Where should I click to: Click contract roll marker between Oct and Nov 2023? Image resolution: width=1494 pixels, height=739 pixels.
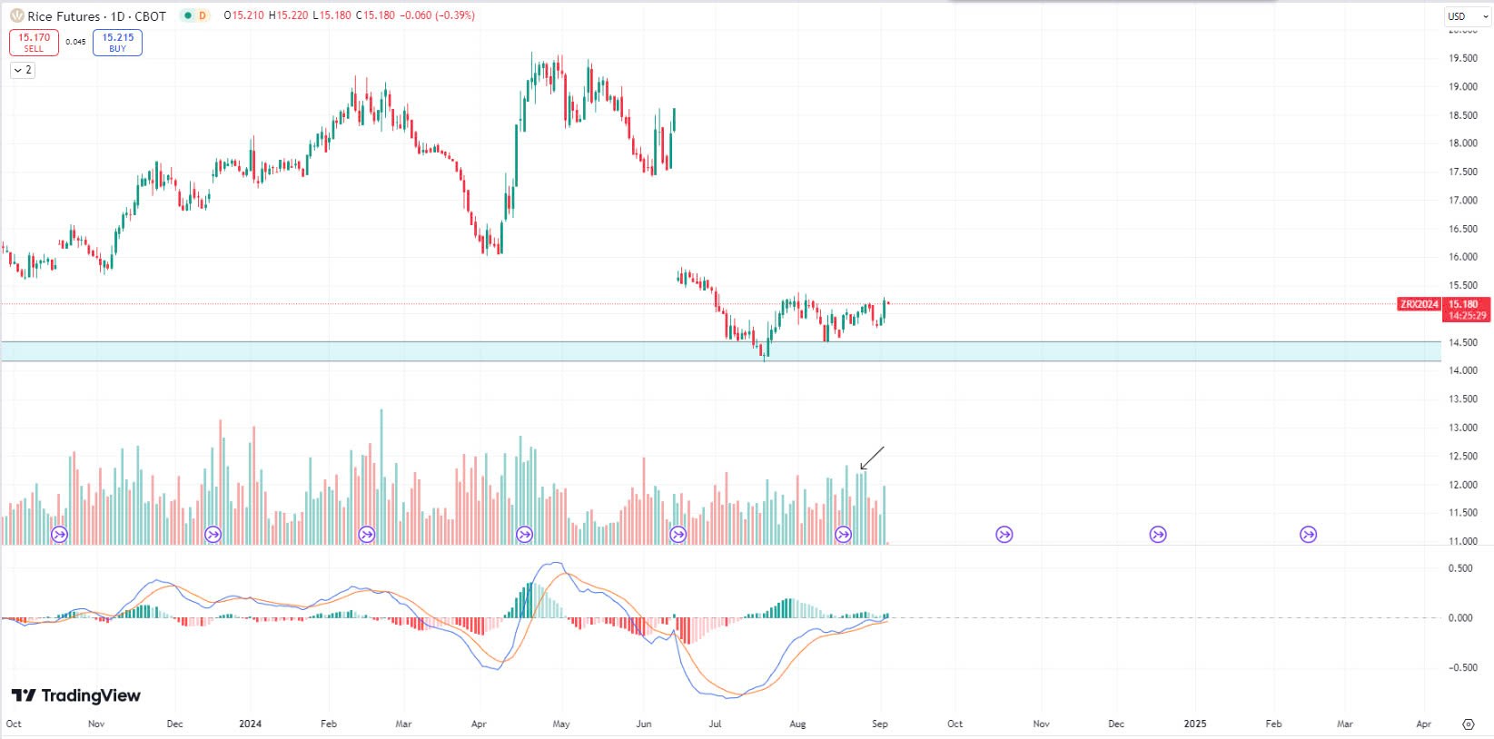59,535
